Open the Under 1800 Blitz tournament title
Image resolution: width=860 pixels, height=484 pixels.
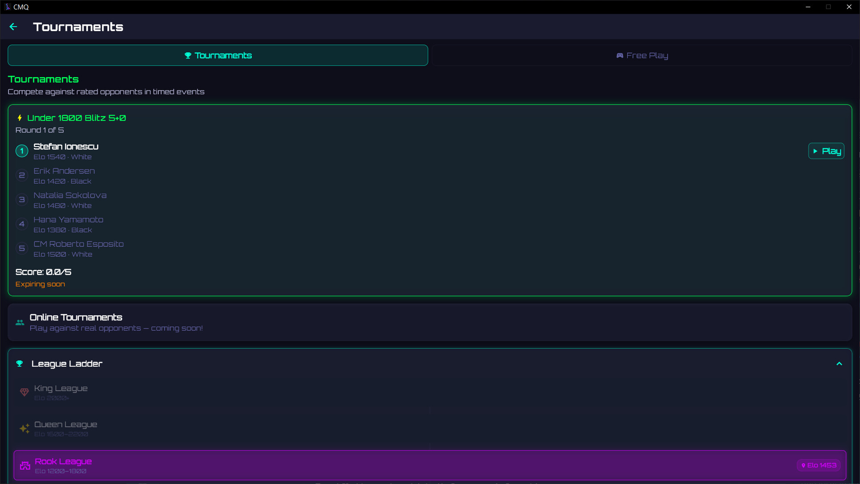76,118
